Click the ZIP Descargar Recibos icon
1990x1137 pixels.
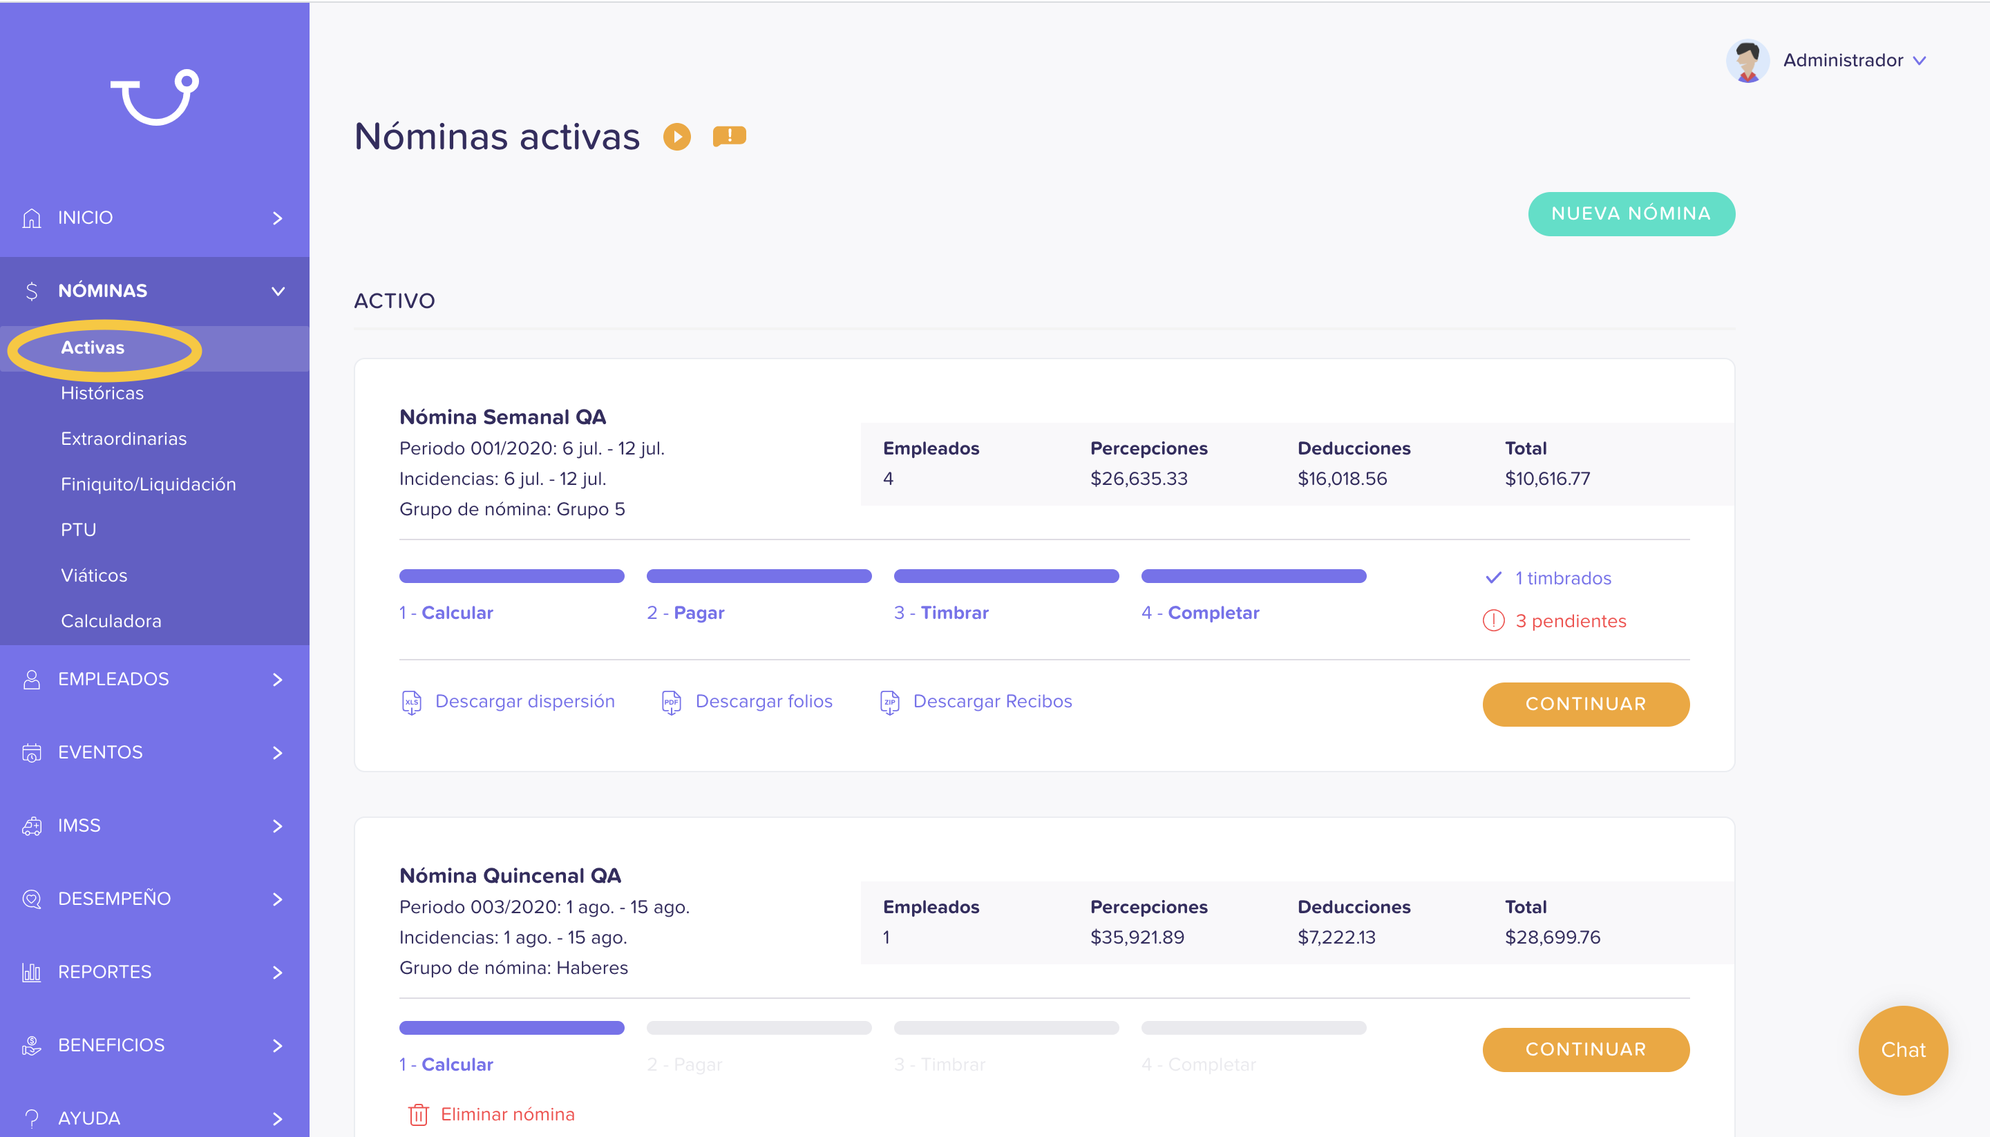pyautogui.click(x=889, y=702)
